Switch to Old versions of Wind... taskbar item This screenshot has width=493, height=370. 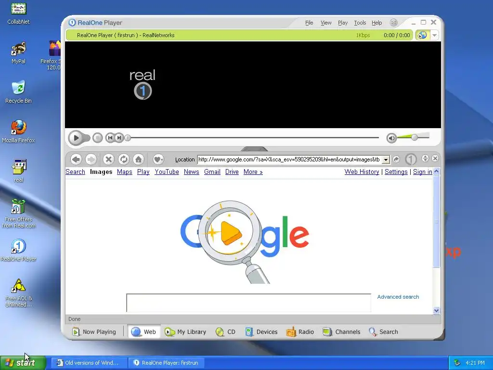coord(89,363)
